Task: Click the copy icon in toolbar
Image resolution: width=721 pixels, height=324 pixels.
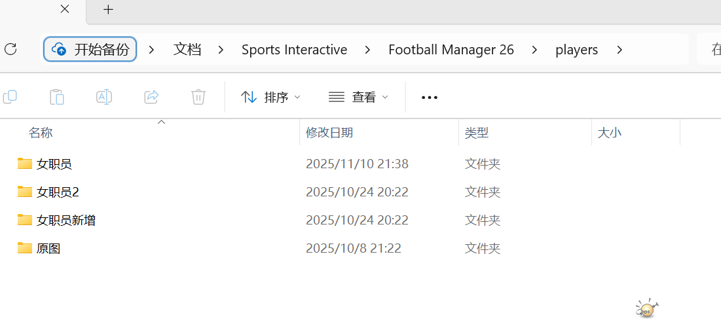Action: pyautogui.click(x=10, y=97)
